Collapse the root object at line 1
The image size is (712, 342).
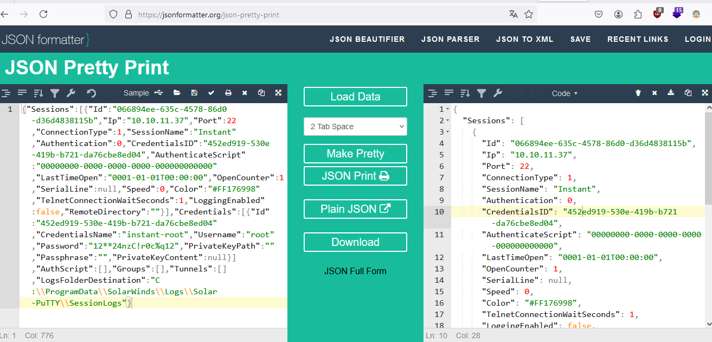[447, 110]
